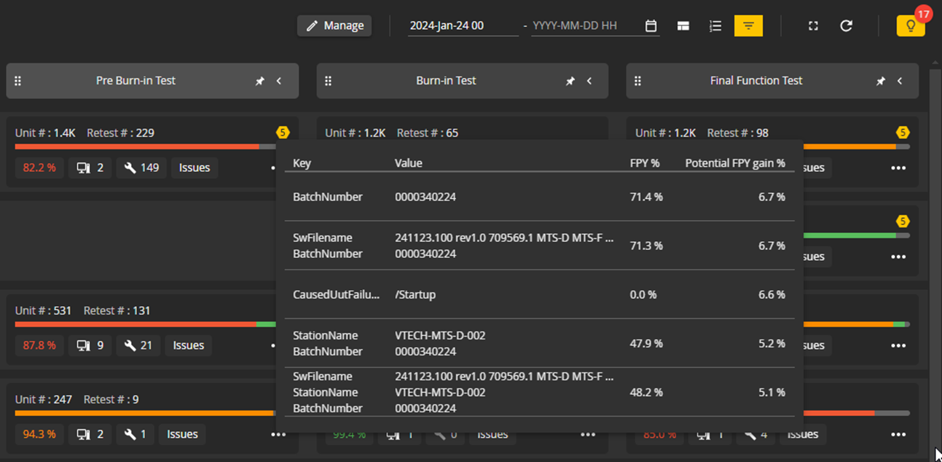
Task: Collapse the Pre Burn-in Test column
Action: click(x=279, y=81)
